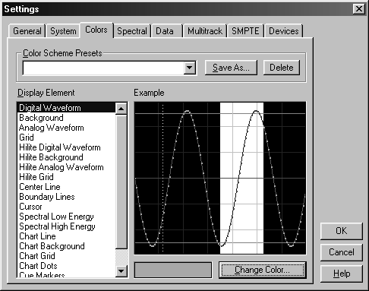Screen dimensions: 369x291
Task: Switch to the Devices tab
Action: point(284,31)
